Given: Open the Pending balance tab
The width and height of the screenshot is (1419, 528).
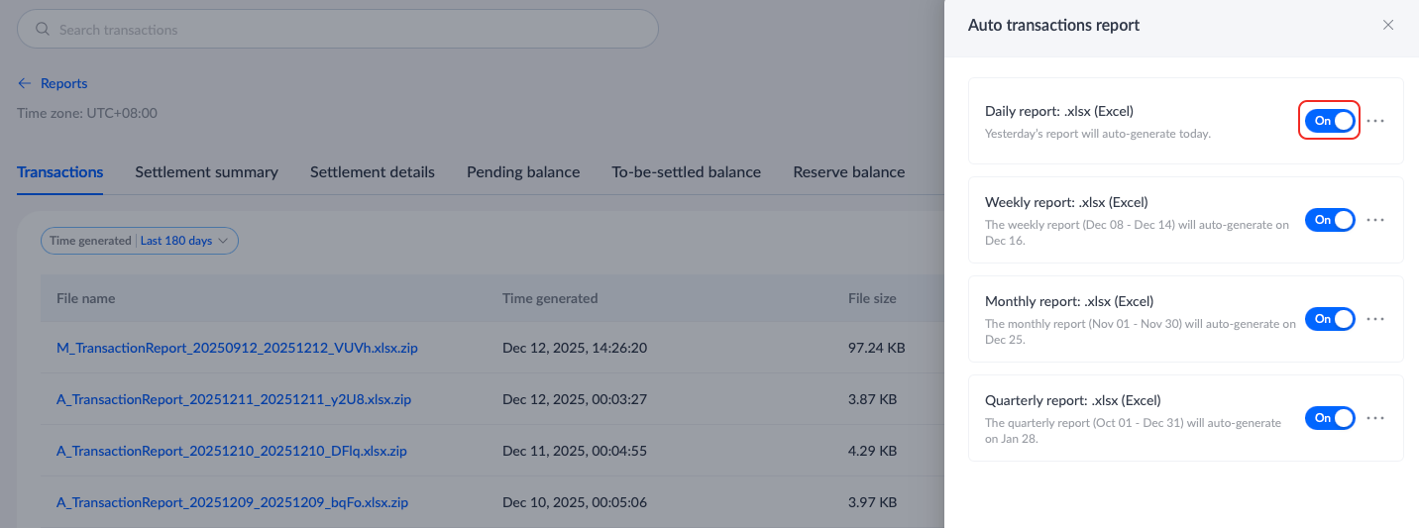Looking at the screenshot, I should 523,172.
